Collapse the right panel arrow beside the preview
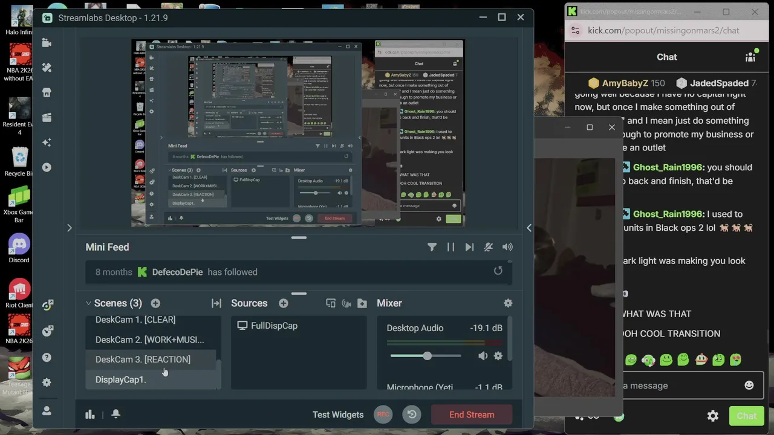 (529, 228)
